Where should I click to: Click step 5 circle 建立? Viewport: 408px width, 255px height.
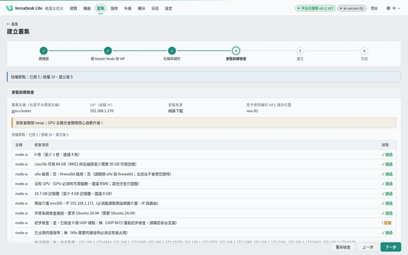300,51
